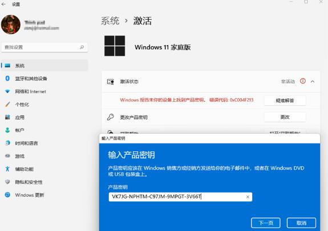Click 下一页 in the dialog

(x=266, y=223)
